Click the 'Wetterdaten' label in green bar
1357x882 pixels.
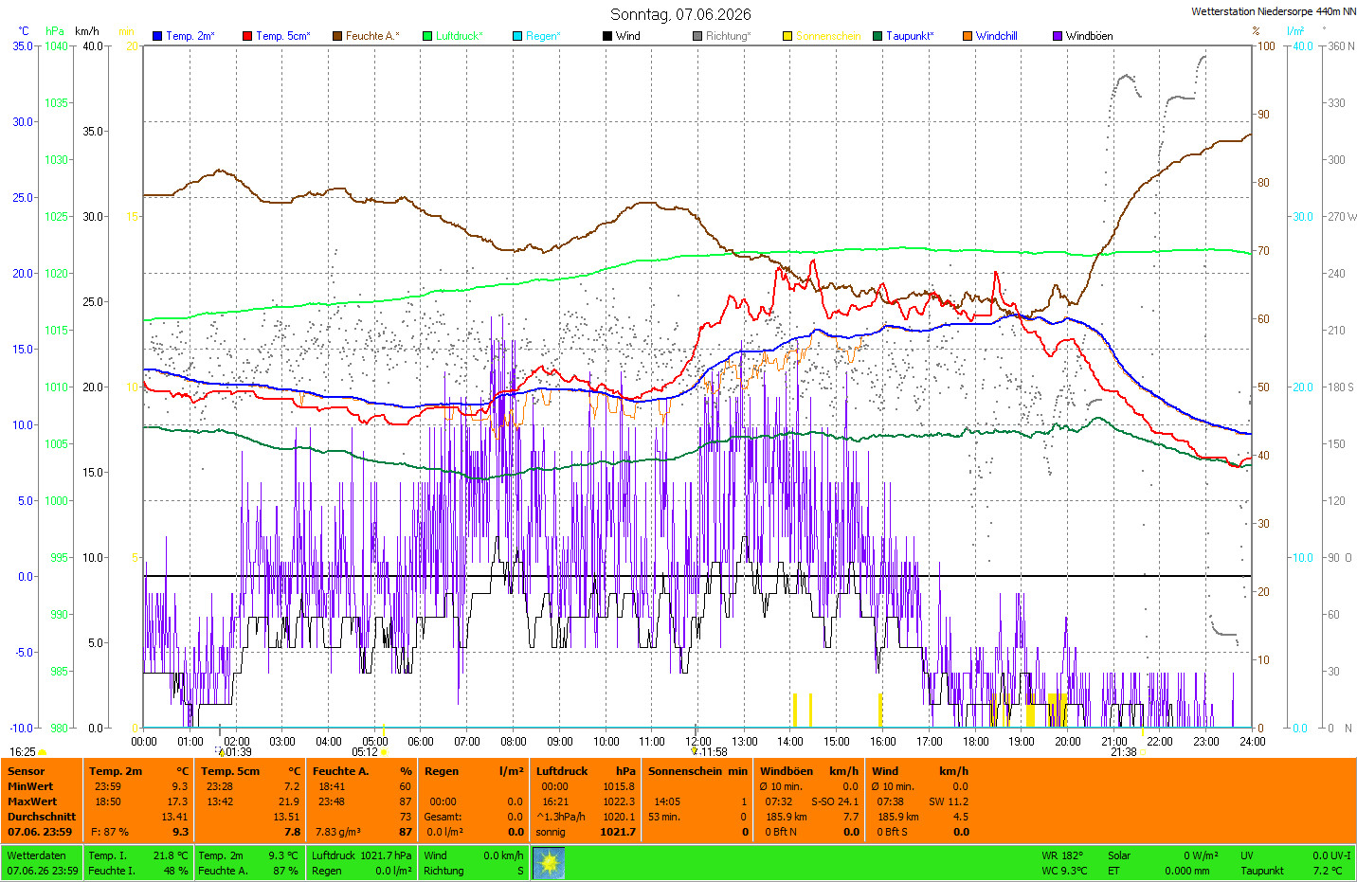(37, 855)
